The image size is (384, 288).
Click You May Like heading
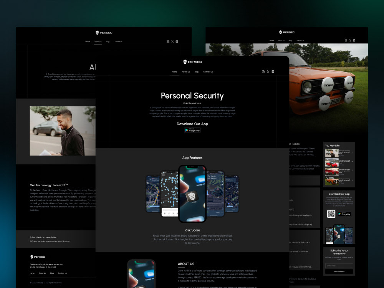pos(332,146)
